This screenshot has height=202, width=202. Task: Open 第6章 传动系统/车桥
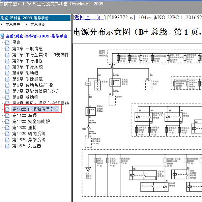pyautogui.click(x=33, y=85)
